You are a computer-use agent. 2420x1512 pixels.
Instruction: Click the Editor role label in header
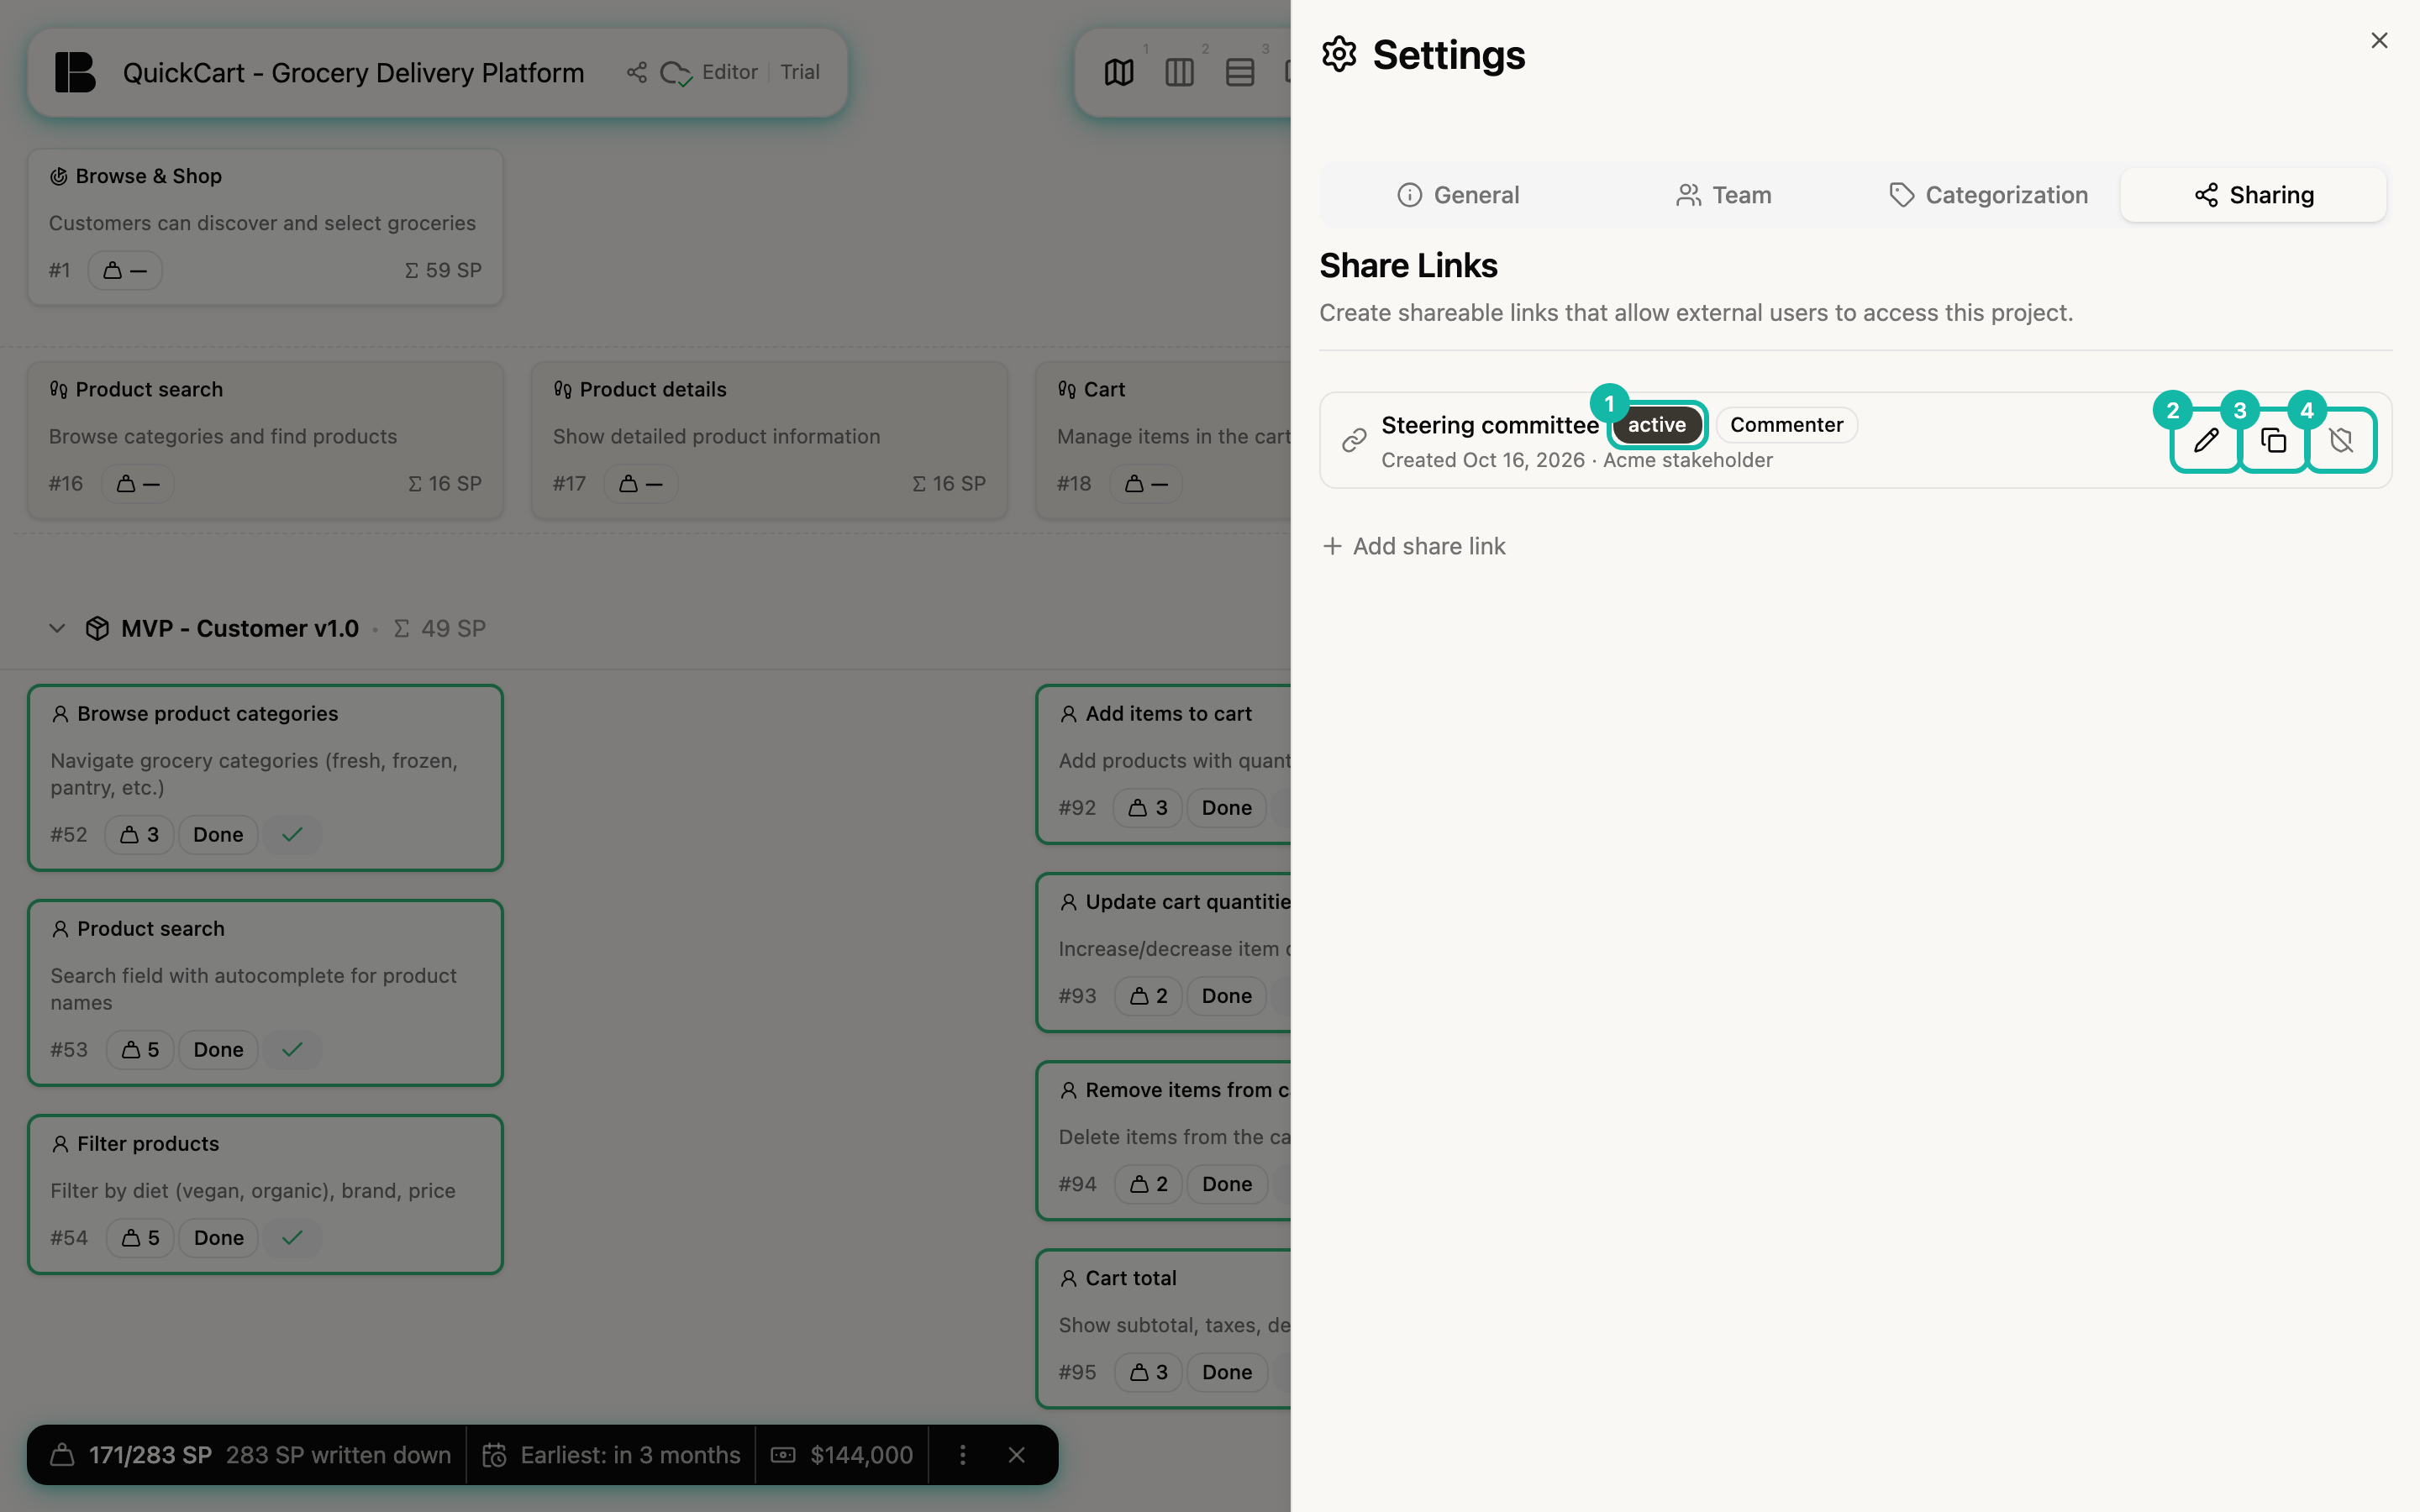[x=730, y=72]
